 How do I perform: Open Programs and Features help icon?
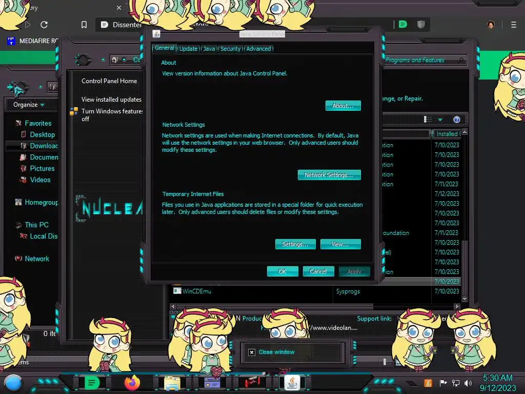pos(457,120)
